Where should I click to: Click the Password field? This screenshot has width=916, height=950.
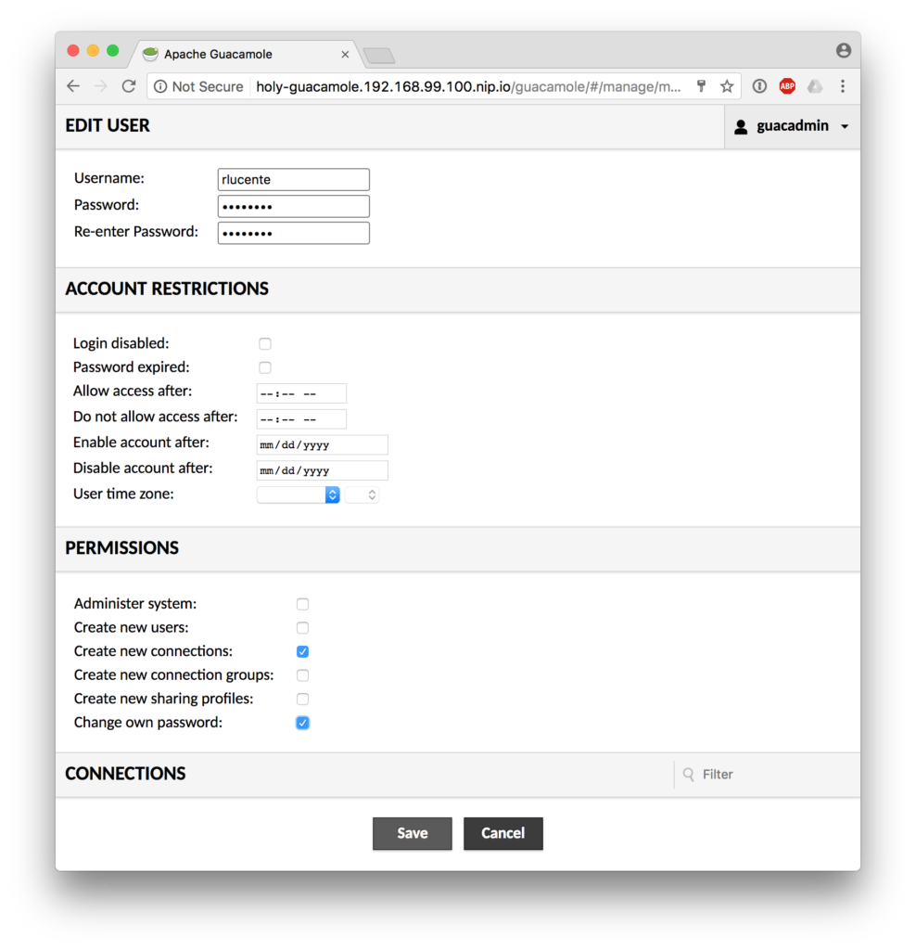(294, 206)
